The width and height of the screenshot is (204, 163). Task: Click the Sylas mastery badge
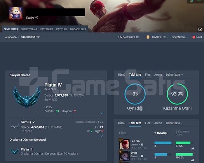tap(120, 152)
